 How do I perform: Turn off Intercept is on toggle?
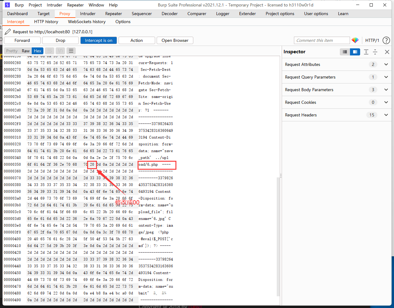point(98,40)
